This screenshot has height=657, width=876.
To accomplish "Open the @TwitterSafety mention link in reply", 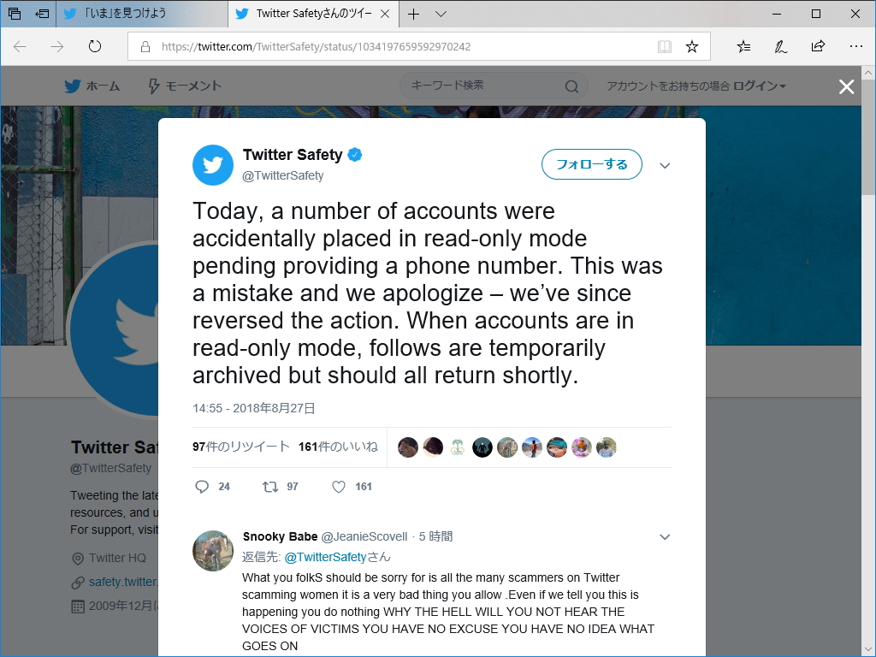I will (325, 557).
